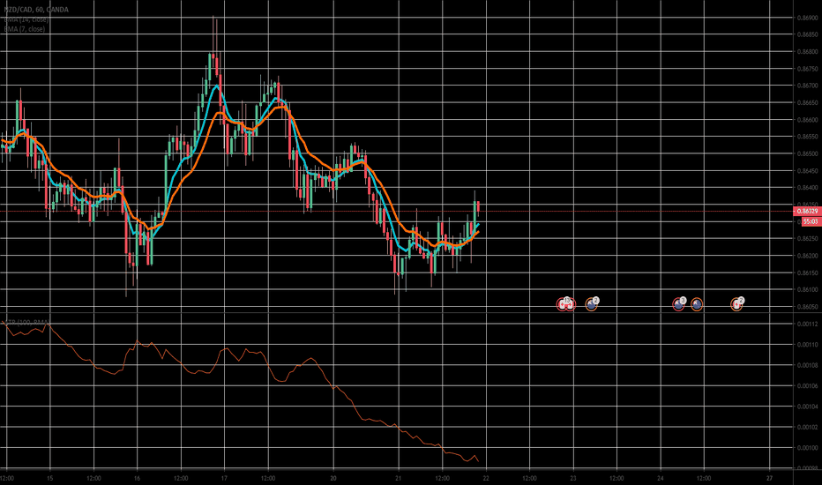Click the 0.00108 ATR axis label
The width and height of the screenshot is (822, 485).
(x=807, y=365)
